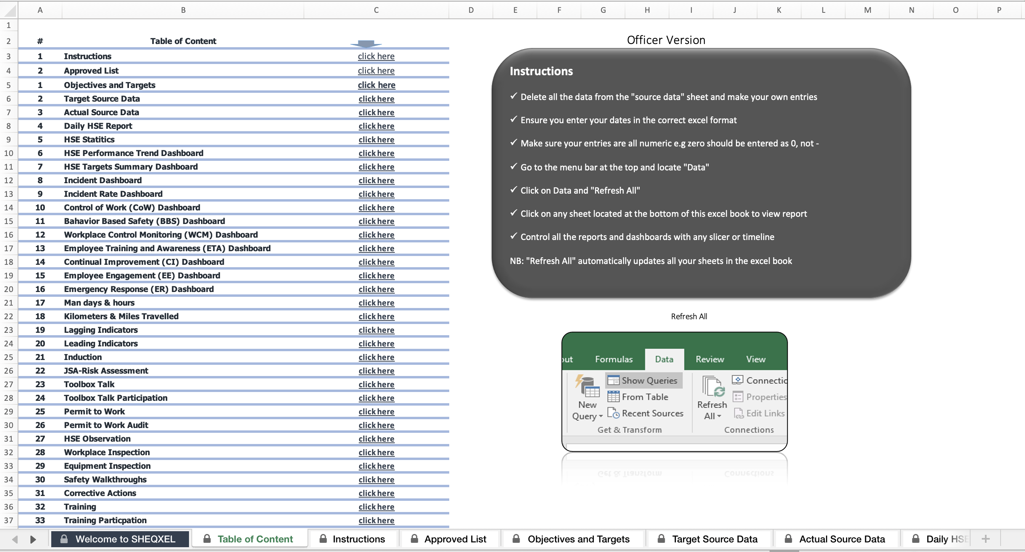Select row 25 header
1025x552 pixels.
click(x=9, y=357)
